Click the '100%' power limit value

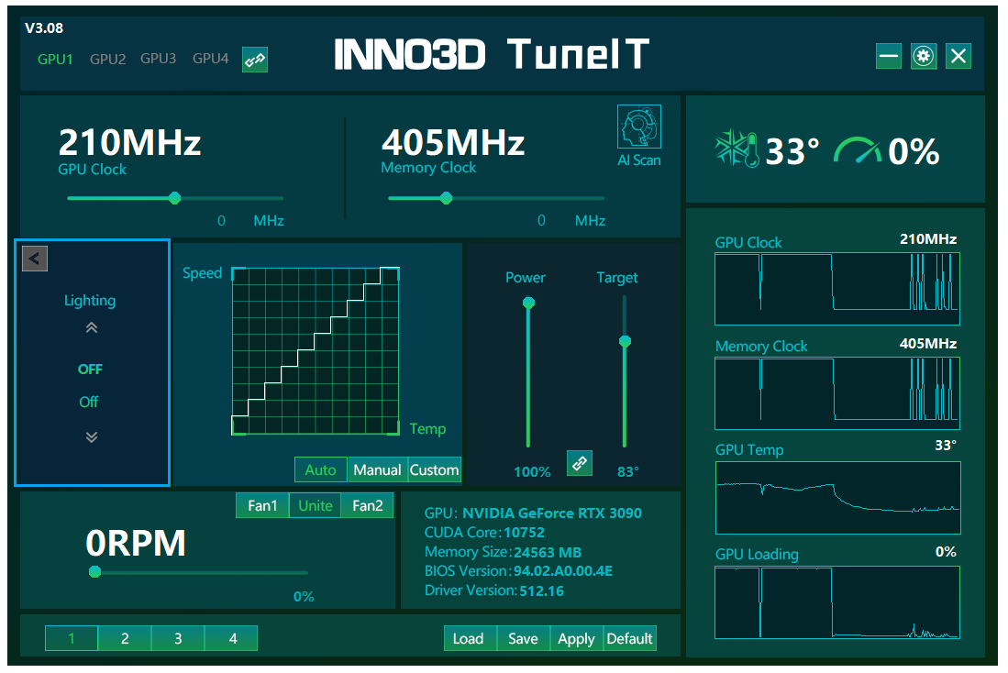click(532, 472)
